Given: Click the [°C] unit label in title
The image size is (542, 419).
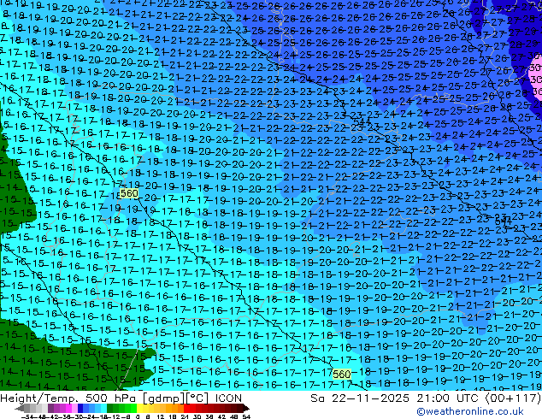Looking at the screenshot, I should pyautogui.click(x=197, y=398).
